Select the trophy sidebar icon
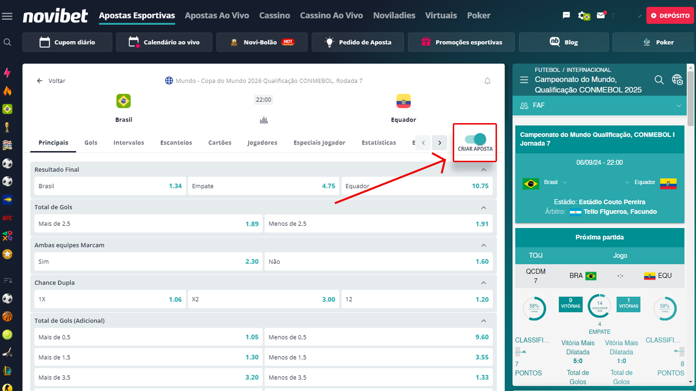Viewport: 696px width, 391px height. point(7,127)
